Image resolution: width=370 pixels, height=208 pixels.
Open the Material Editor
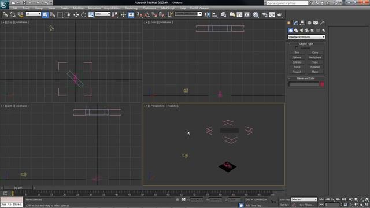click(256, 15)
